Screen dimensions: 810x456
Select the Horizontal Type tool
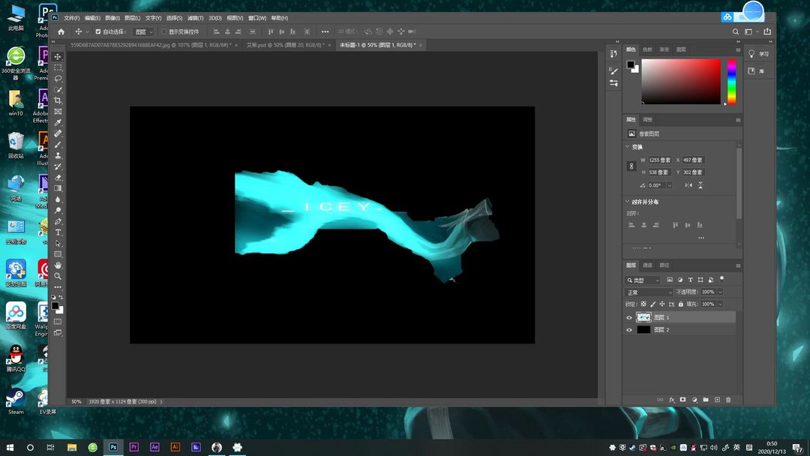click(58, 232)
